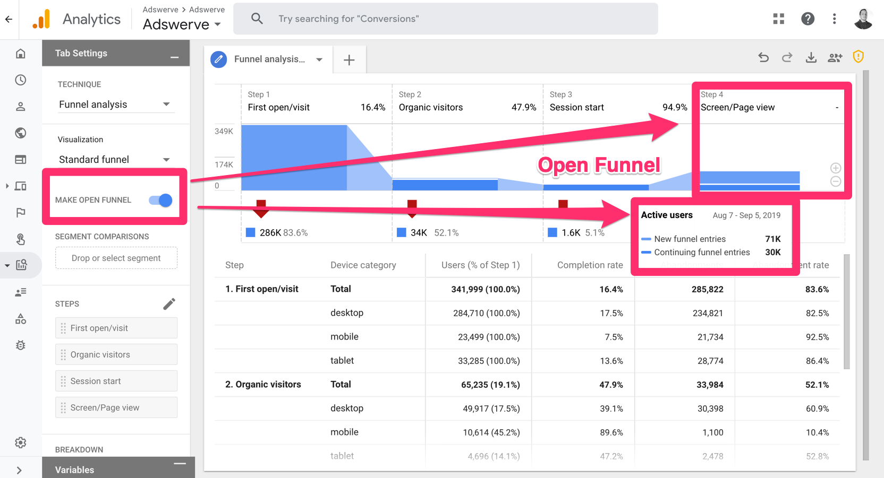This screenshot has width=884, height=478.
Task: Click Drop or select segment box
Action: click(x=116, y=258)
